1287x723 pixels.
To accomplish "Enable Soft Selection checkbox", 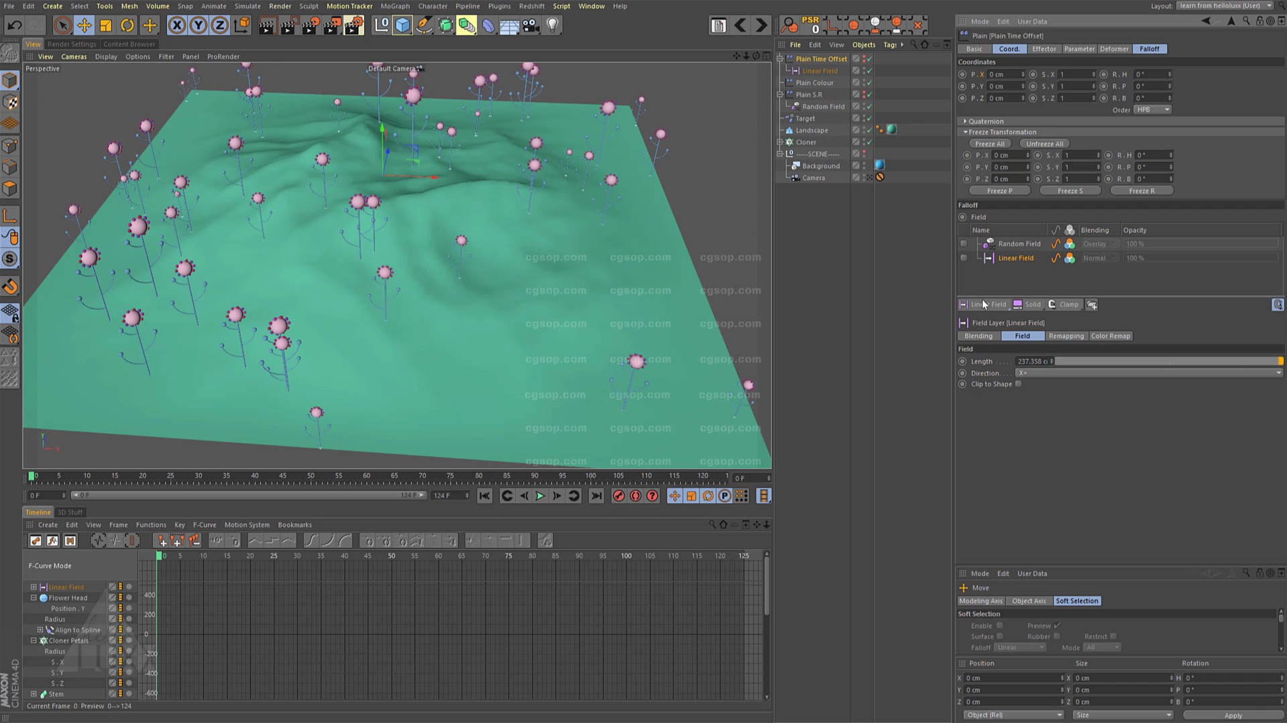I will click(999, 626).
